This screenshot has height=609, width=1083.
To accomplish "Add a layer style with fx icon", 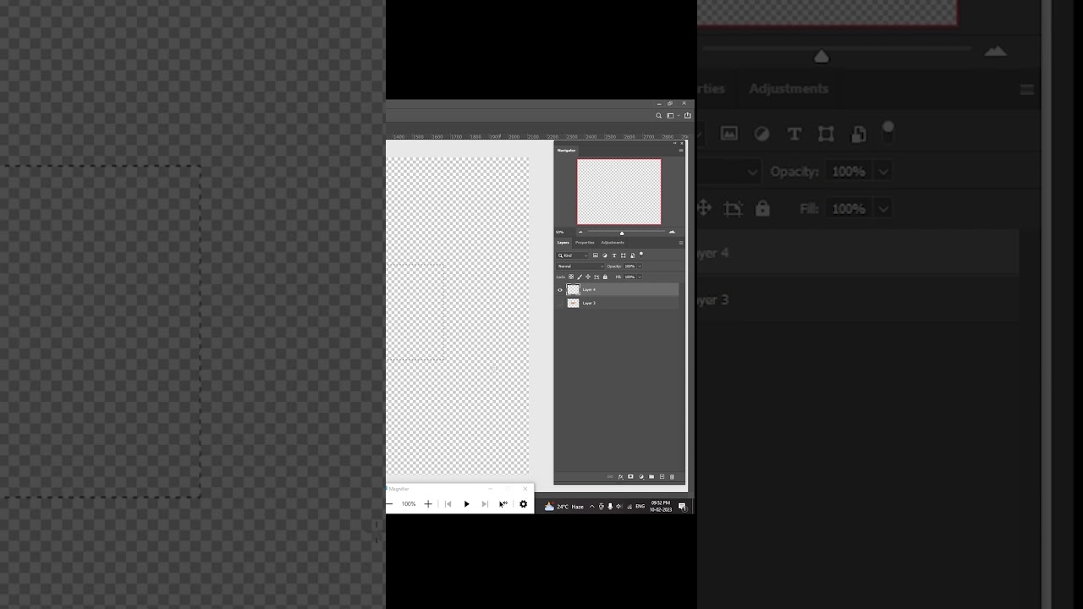I will pos(620,477).
